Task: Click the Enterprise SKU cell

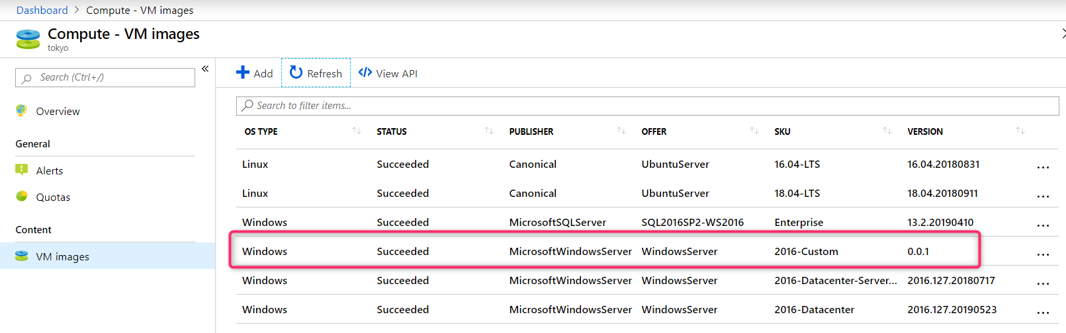Action: 799,223
